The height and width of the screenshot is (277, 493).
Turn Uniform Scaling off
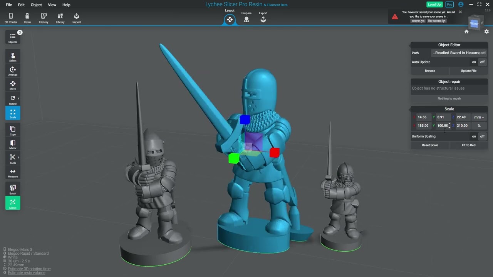point(482,136)
